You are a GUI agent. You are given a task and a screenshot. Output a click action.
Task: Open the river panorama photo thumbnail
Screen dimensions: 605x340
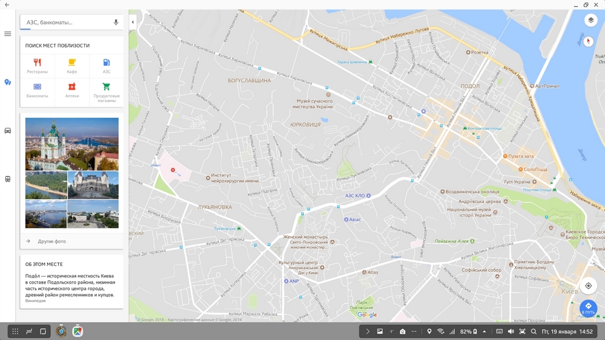[x=46, y=214]
